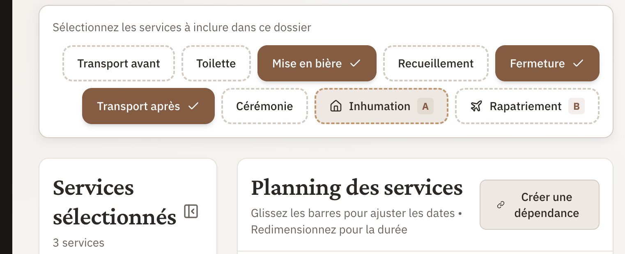The width and height of the screenshot is (625, 254).
Task: Collapse the Services sélectionnés panel
Action: click(x=191, y=211)
